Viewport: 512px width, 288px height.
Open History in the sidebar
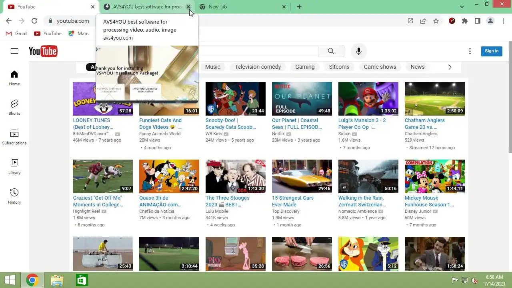[x=14, y=196]
